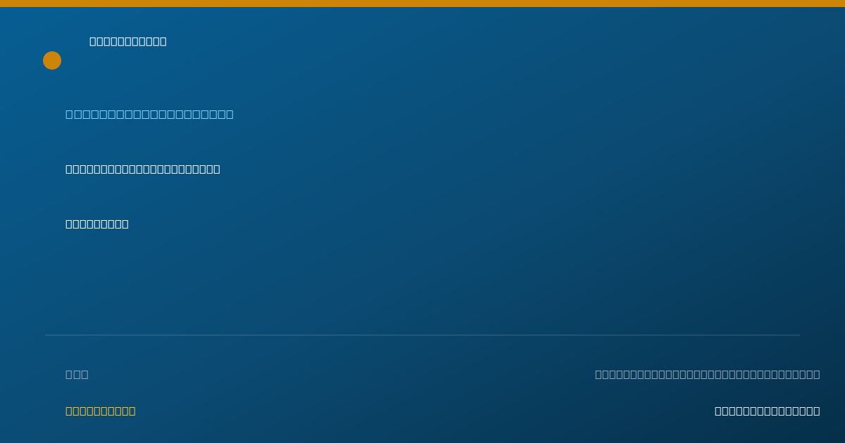Open the orange-yellow footer text link
The height and width of the screenshot is (443, 845).
click(x=101, y=411)
